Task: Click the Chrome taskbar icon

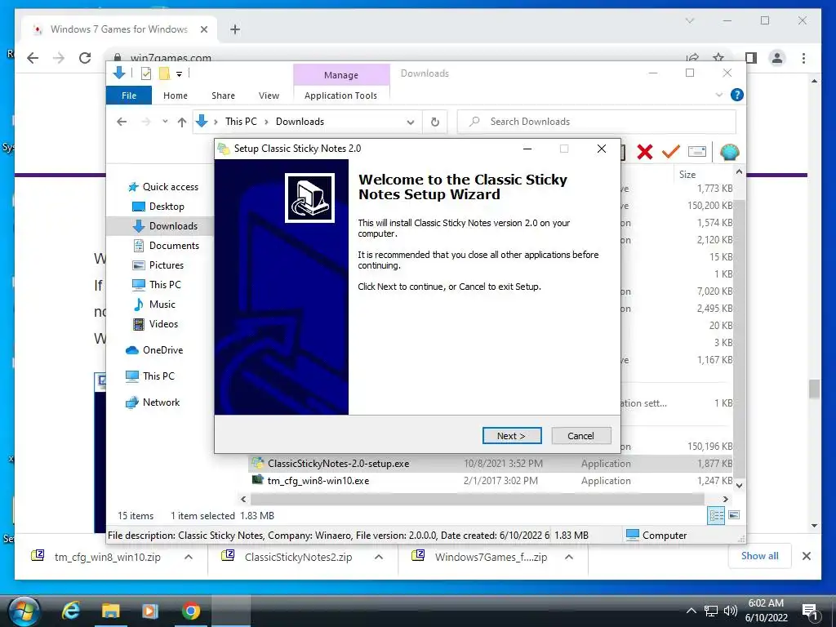Action: point(190,611)
